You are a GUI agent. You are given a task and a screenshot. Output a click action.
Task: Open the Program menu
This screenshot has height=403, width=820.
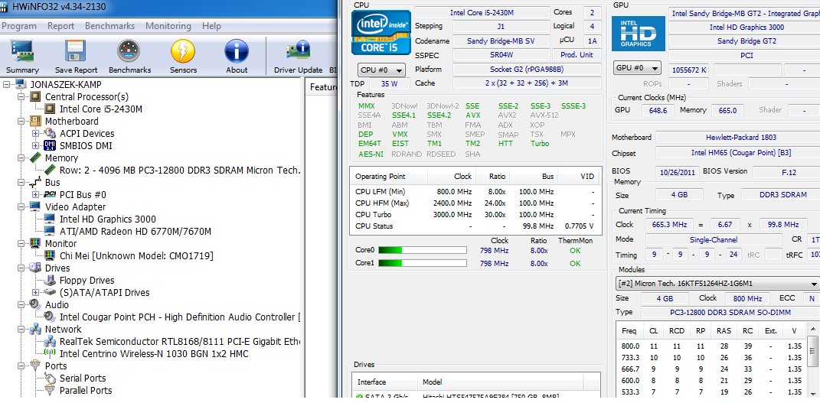tap(19, 25)
